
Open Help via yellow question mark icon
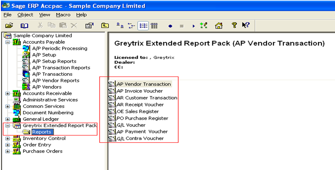pos(234,25)
